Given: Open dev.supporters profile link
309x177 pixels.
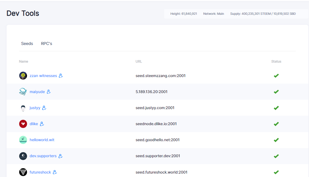Looking at the screenshot, I should pyautogui.click(x=43, y=156).
